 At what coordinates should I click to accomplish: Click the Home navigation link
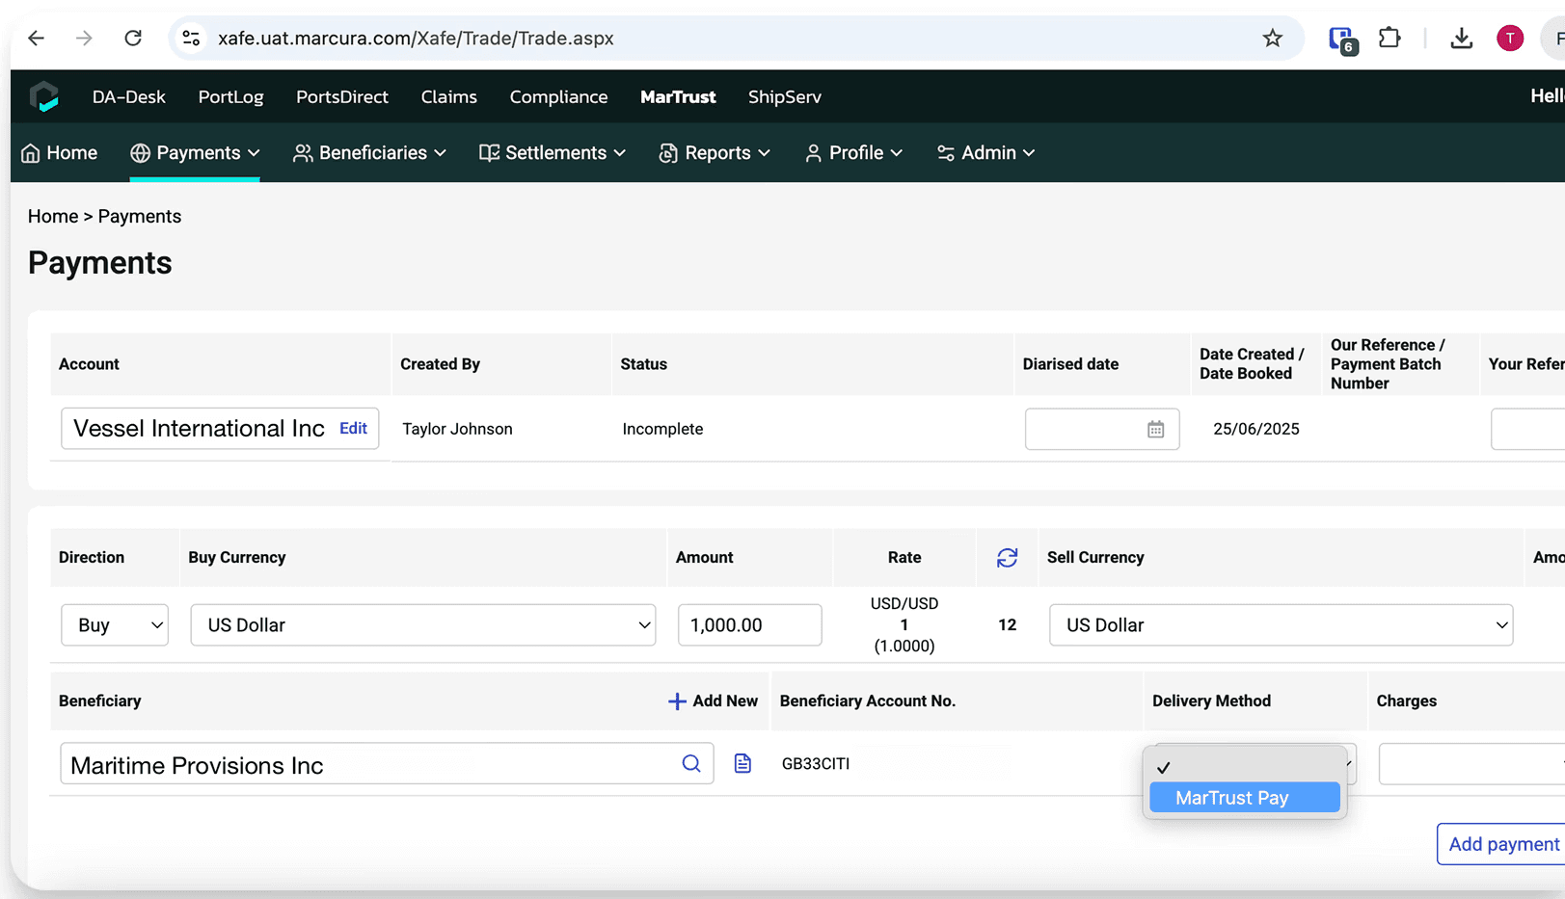pyautogui.click(x=60, y=153)
